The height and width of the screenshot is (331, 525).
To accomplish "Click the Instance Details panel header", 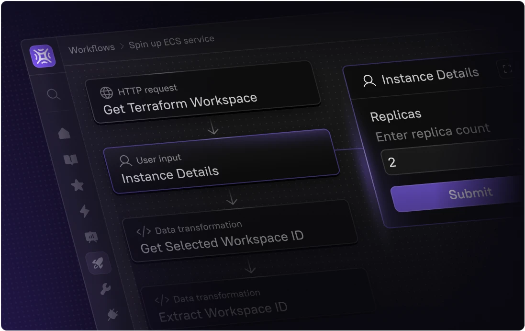I will (x=430, y=77).
